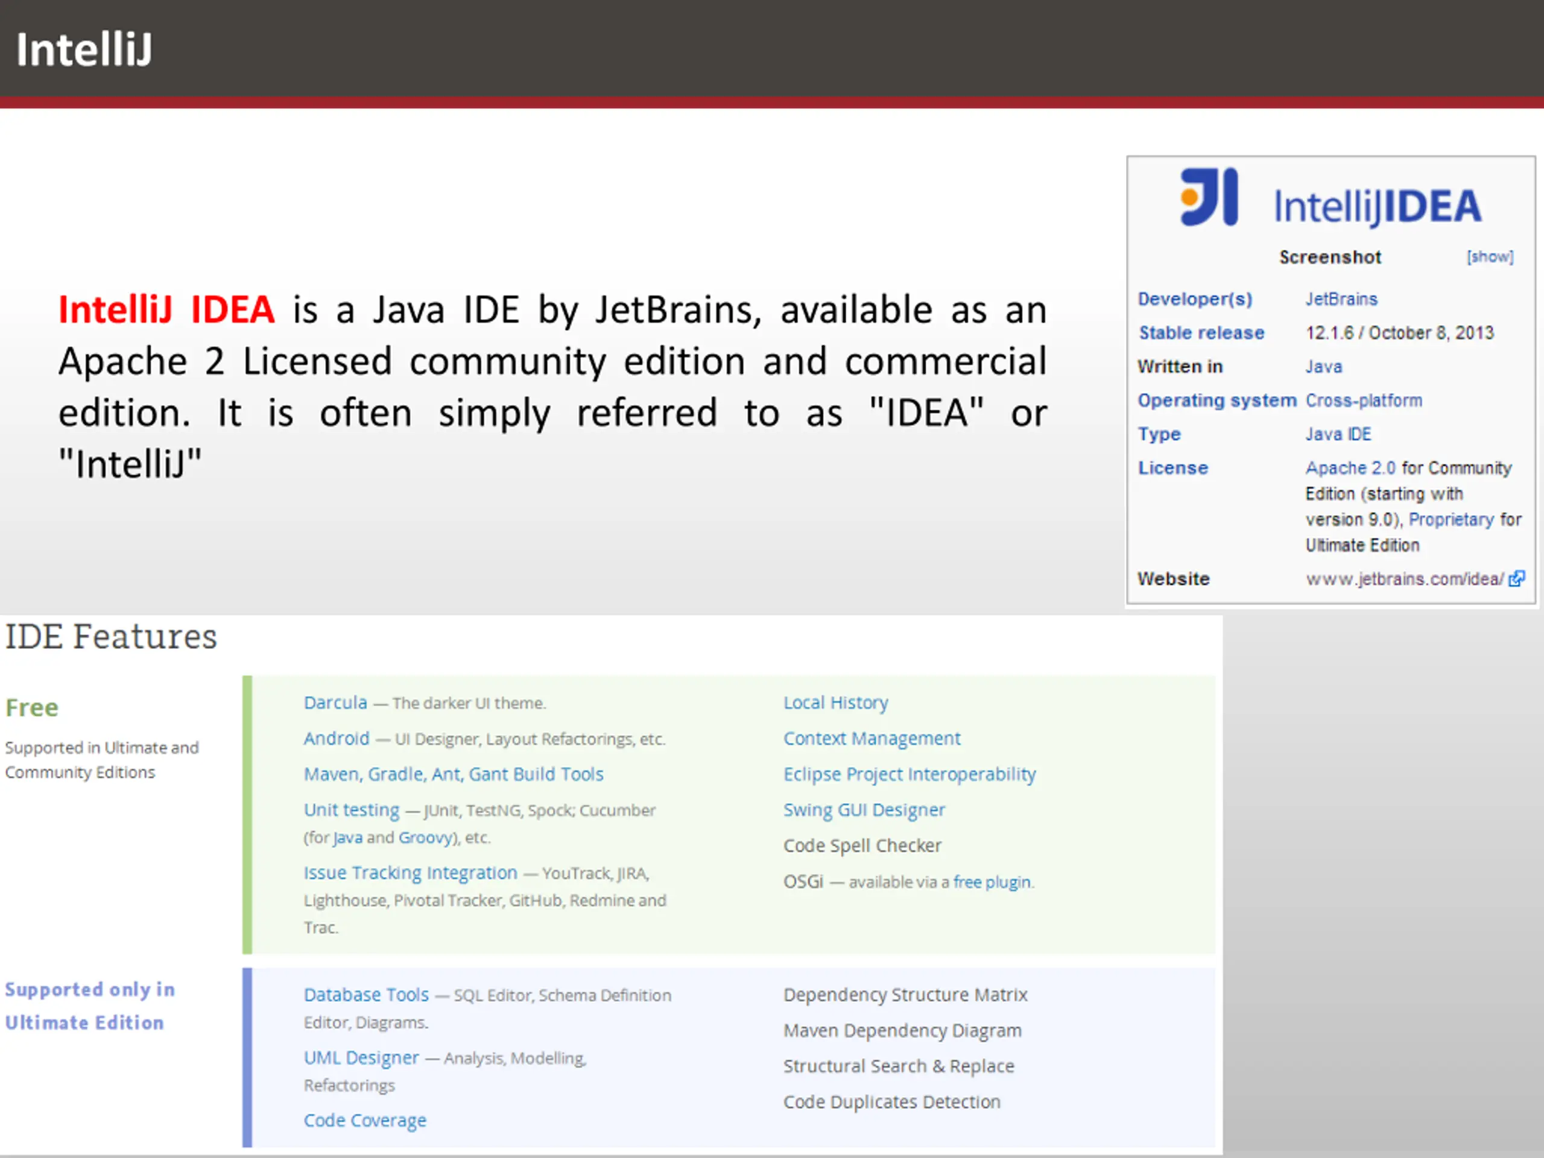Screen dimensions: 1544x1158
Task: Open the JetBrains developer link
Action: pos(1341,299)
